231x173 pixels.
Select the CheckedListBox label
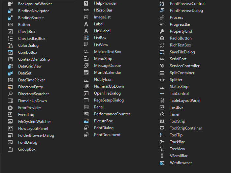coord(32,39)
